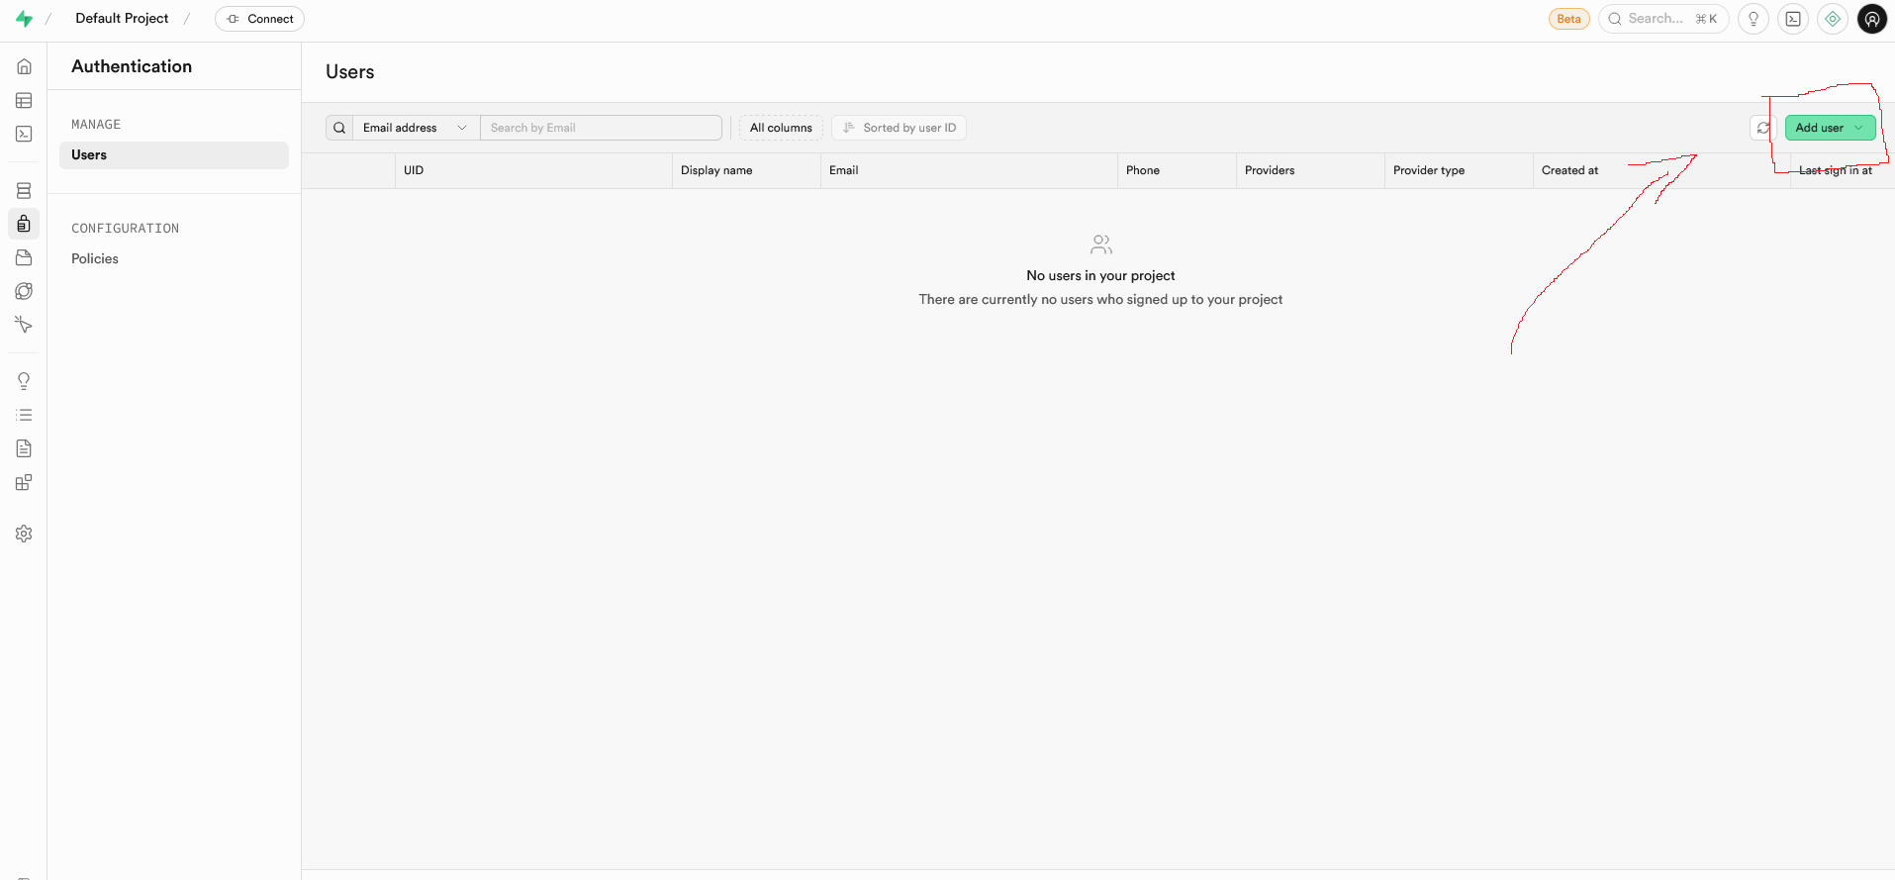Open the AI assistant icon in top bar
This screenshot has width=1895, height=880.
1833,19
